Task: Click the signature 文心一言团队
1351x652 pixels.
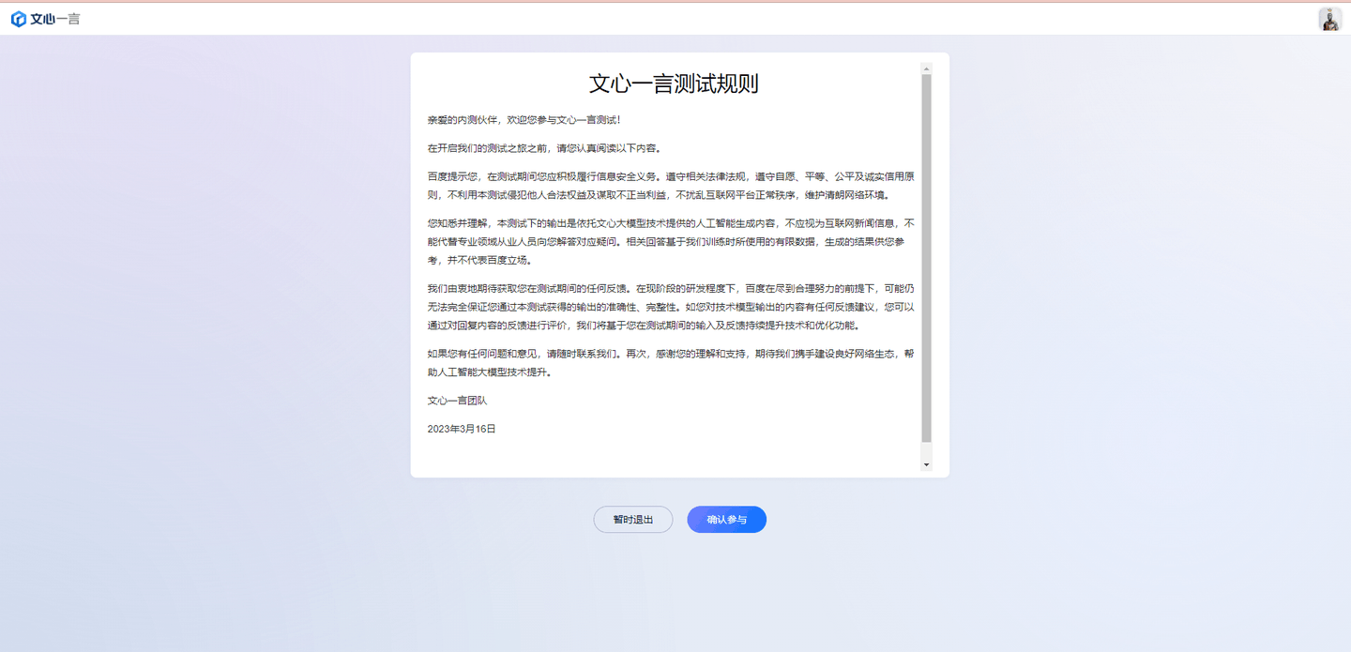Action: (x=457, y=401)
